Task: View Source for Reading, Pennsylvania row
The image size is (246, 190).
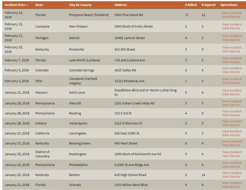Action: (231, 115)
